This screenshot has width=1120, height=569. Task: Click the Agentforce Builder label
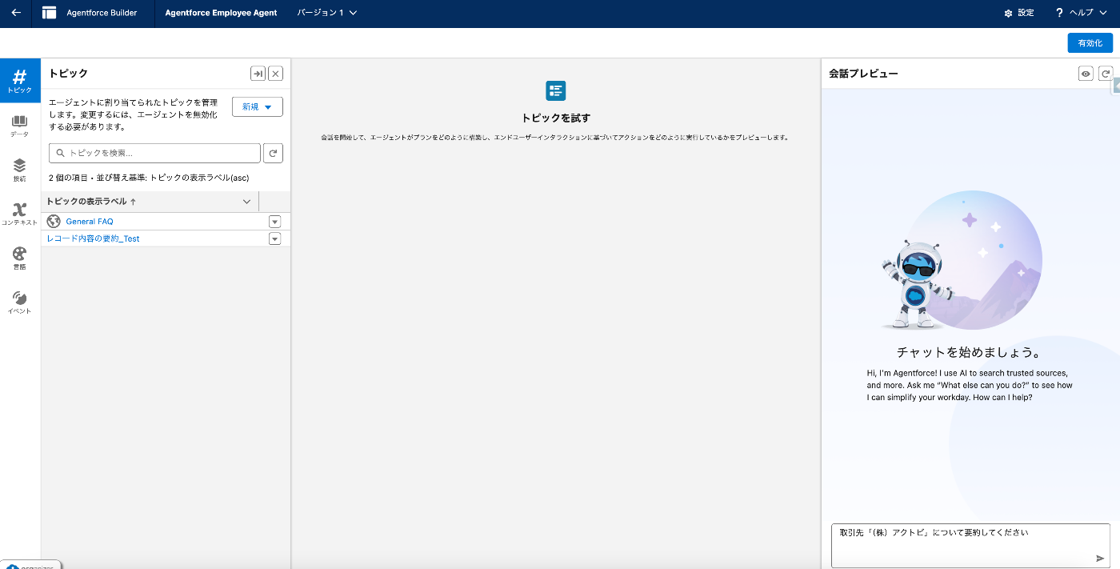pyautogui.click(x=102, y=13)
